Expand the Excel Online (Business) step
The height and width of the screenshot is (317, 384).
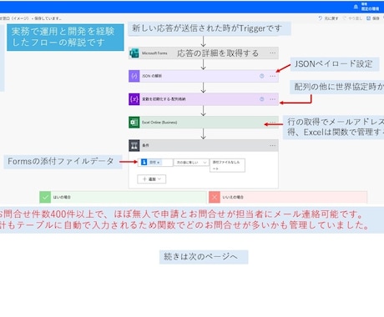pyautogui.click(x=204, y=123)
